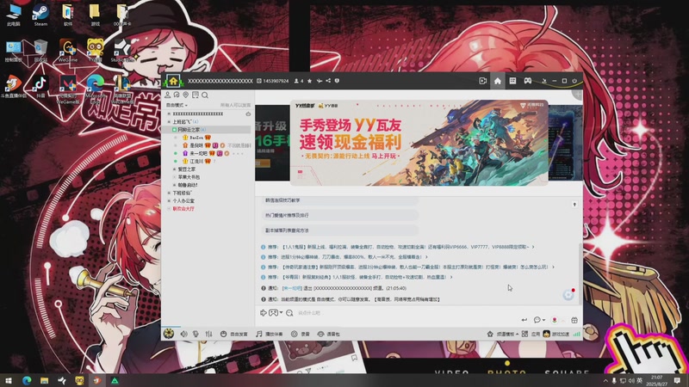Collapse the 上班起飞 channel group
Viewport: 689px width, 387px height.
[169, 121]
